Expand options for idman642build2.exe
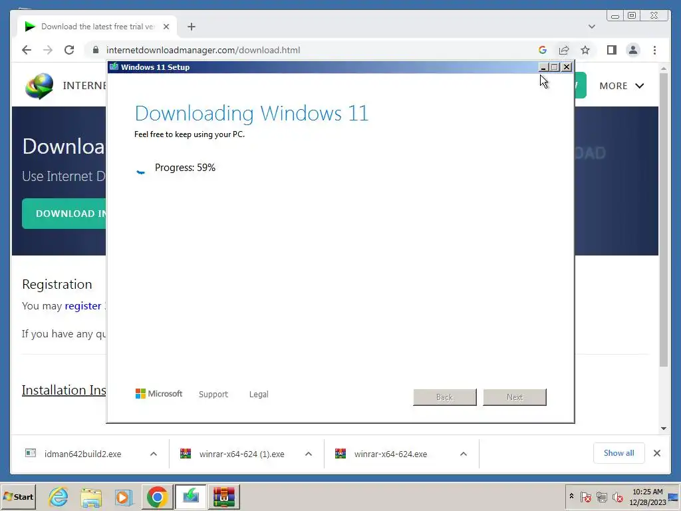Viewport: 681px width, 511px height. pos(154,454)
